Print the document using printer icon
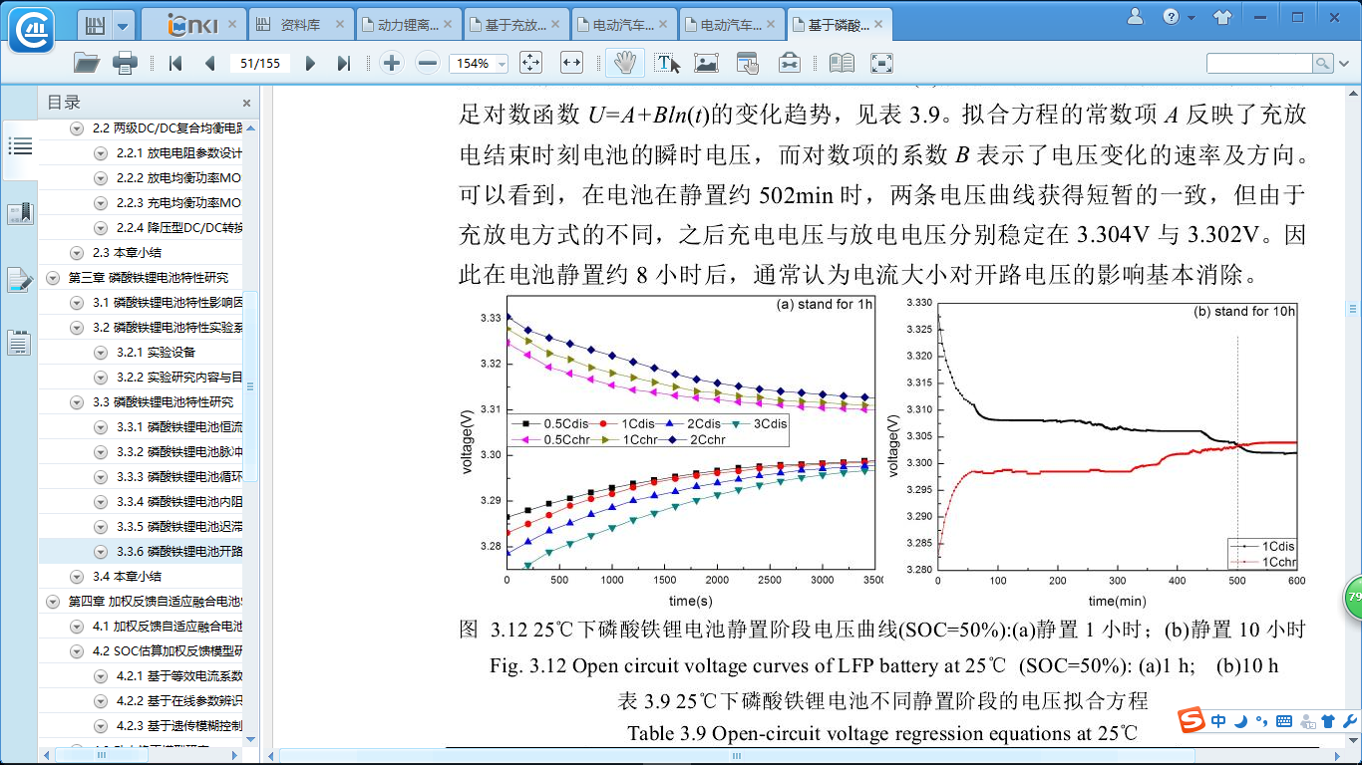Screen dimensions: 1362x765 click(125, 64)
